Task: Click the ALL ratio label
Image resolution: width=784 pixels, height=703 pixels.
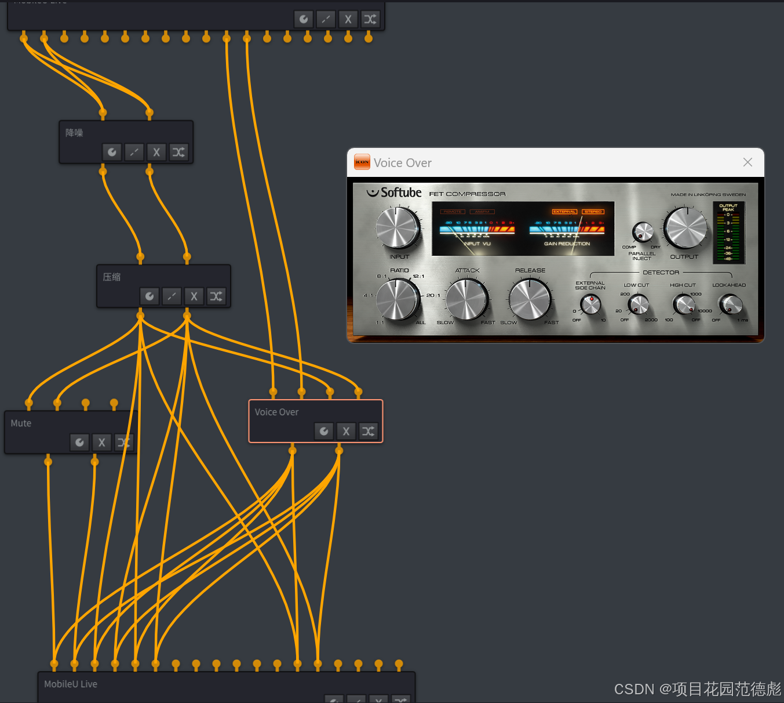Action: point(421,322)
